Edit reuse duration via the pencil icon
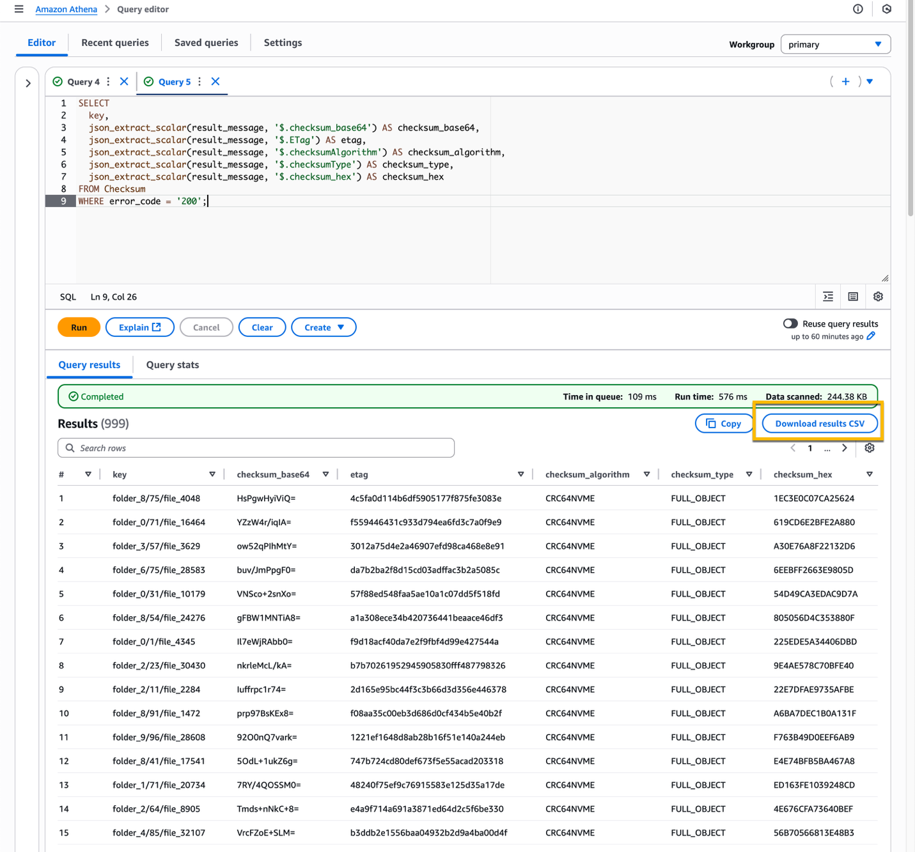This screenshot has width=915, height=852. [x=871, y=336]
